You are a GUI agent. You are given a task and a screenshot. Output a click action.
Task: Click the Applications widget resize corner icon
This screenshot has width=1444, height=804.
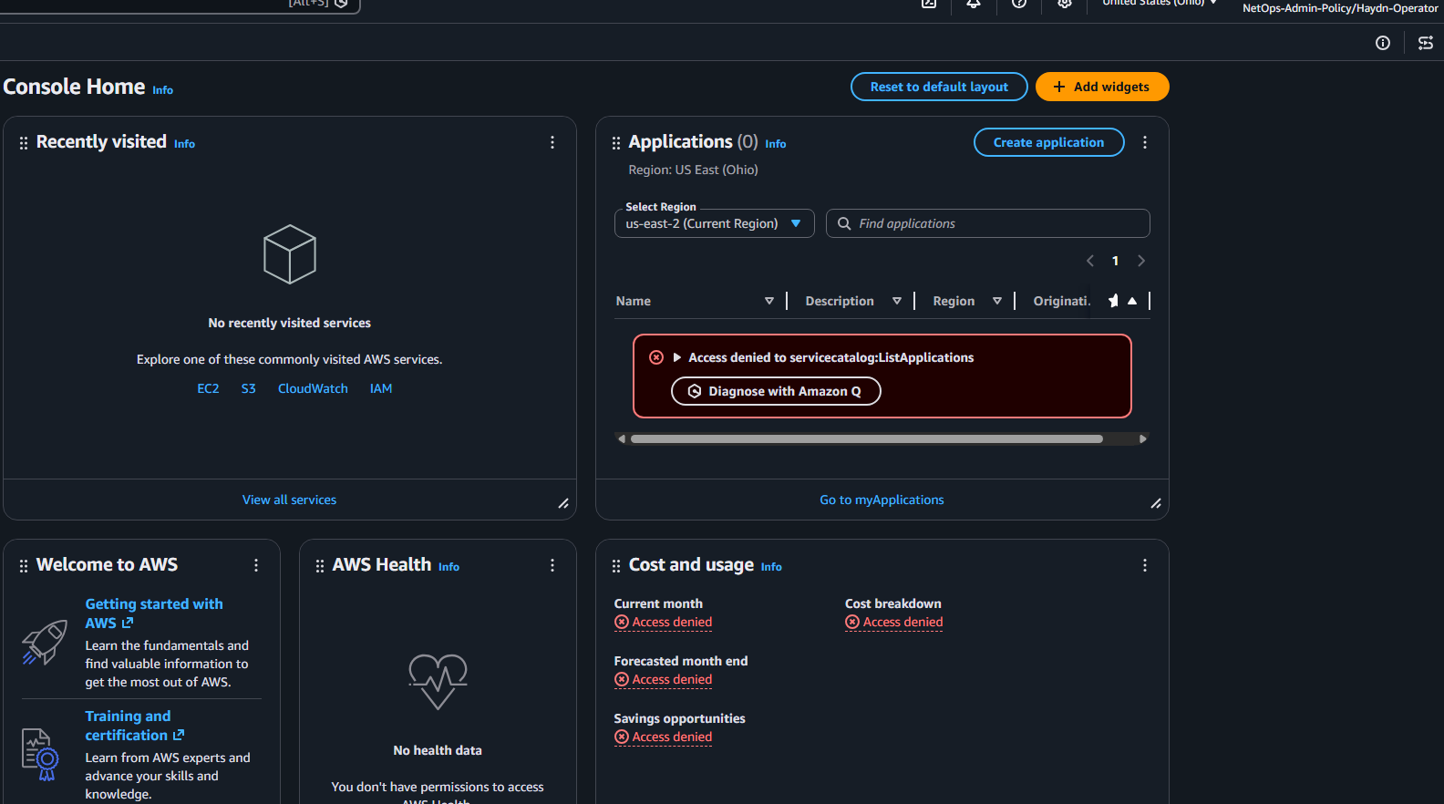(x=1156, y=503)
